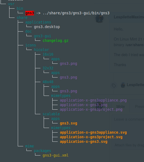Click application-x-gns3.svg file name

pos(84,141)
